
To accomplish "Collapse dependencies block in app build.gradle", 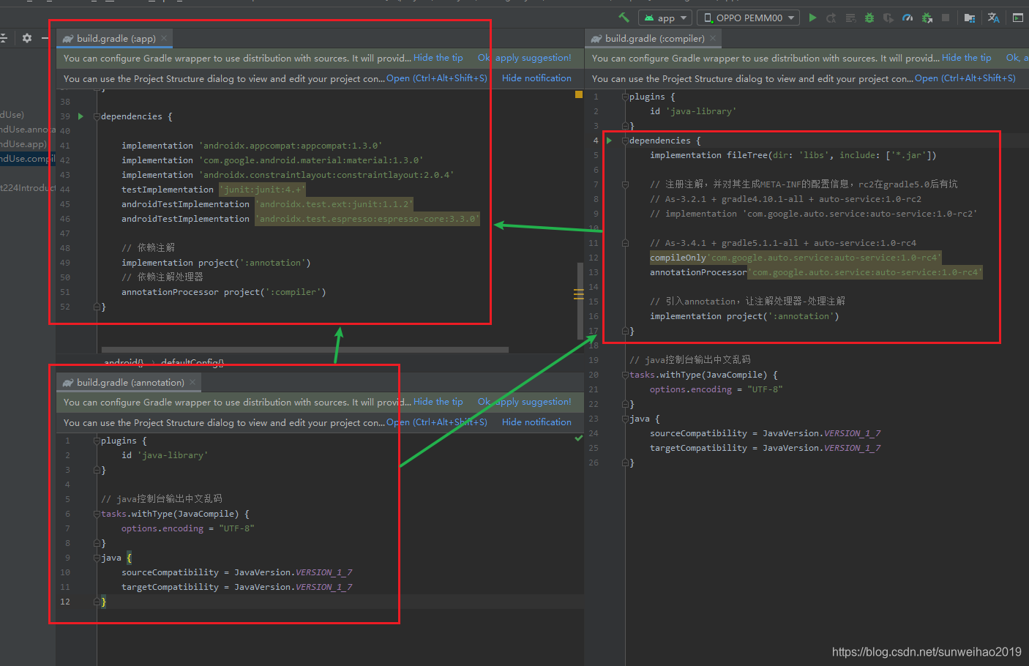I will coord(97,116).
